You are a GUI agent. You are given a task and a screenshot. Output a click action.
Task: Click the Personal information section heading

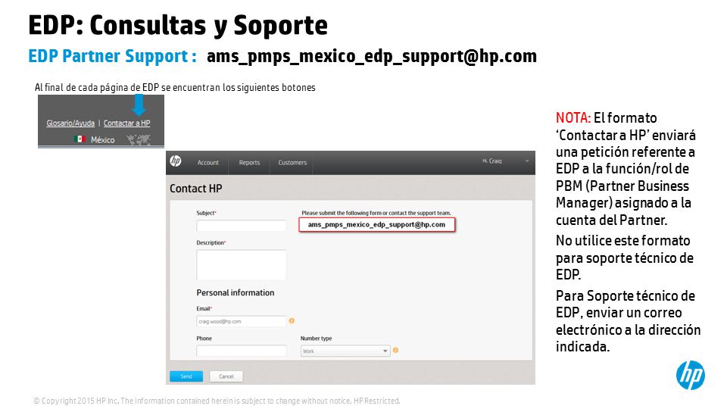click(235, 292)
